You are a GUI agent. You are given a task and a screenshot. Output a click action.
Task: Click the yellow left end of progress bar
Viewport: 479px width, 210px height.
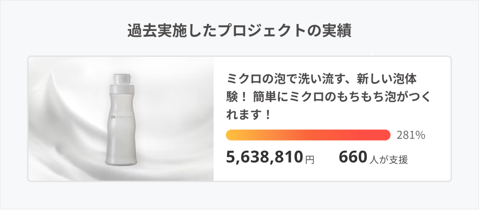pos(231,135)
